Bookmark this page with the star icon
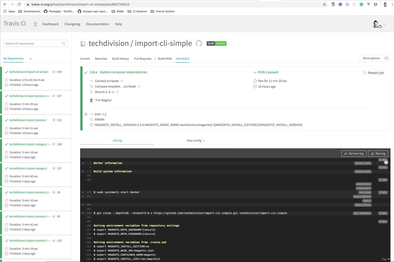This screenshot has width=394, height=262. tap(324, 5)
